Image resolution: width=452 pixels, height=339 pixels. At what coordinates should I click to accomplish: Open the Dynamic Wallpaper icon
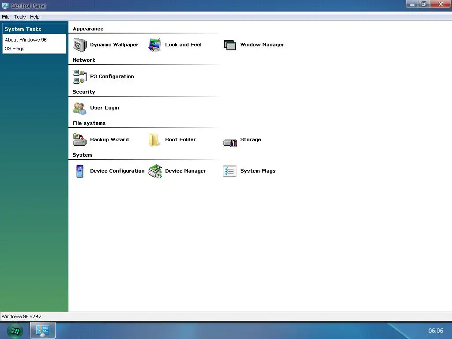tap(79, 45)
